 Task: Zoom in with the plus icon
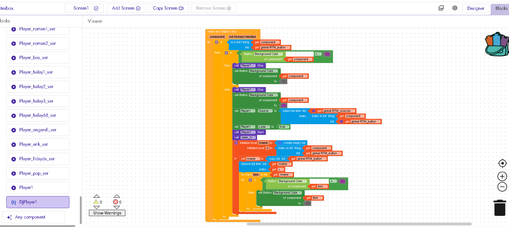tap(502, 176)
